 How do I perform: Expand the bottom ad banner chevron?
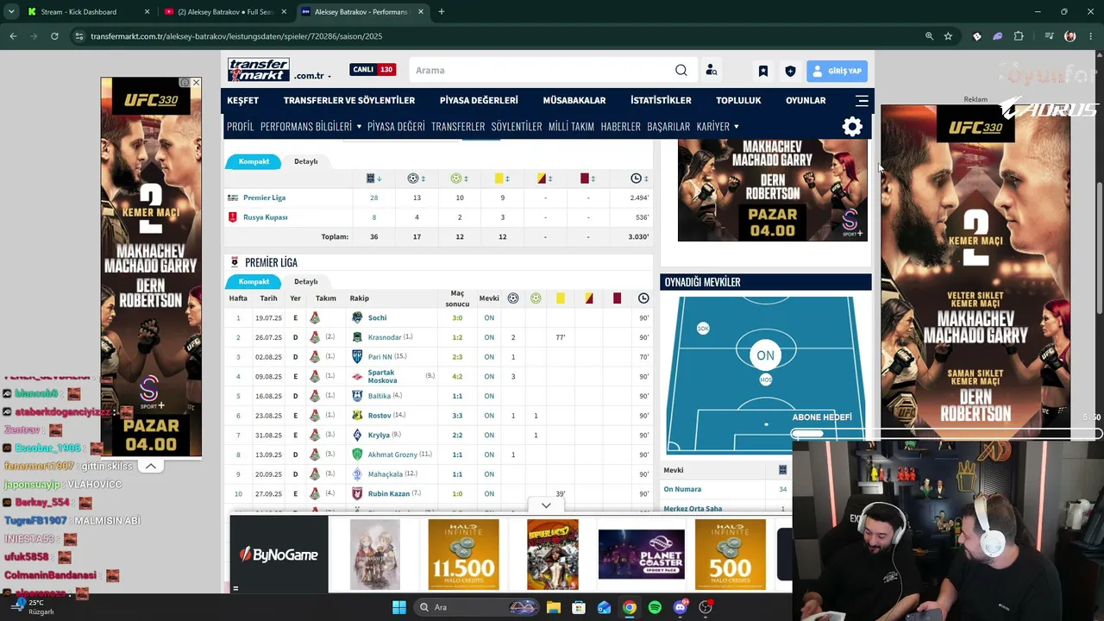click(546, 505)
